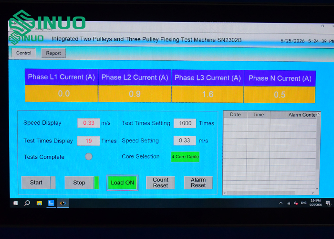Switch to the Control tab
The height and width of the screenshot is (239, 334).
(24, 53)
